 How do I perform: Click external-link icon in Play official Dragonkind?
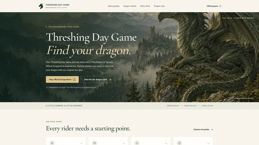point(74,79)
